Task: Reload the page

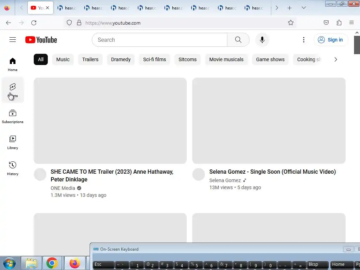Action: point(34,23)
